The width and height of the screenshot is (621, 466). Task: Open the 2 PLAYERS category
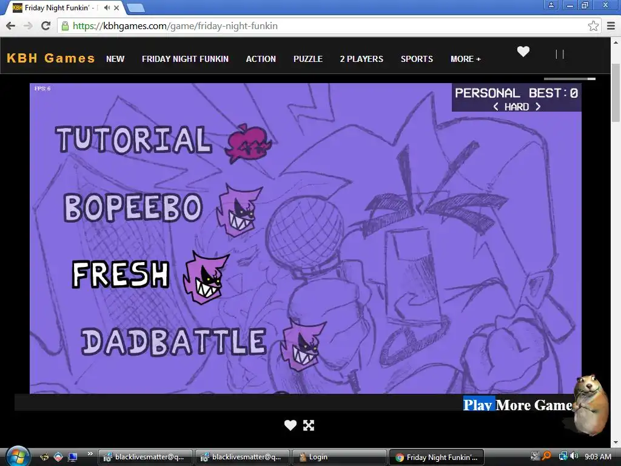(x=361, y=59)
